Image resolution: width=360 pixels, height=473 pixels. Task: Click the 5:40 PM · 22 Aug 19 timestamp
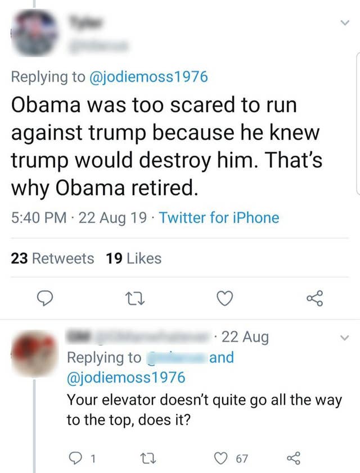tap(81, 217)
